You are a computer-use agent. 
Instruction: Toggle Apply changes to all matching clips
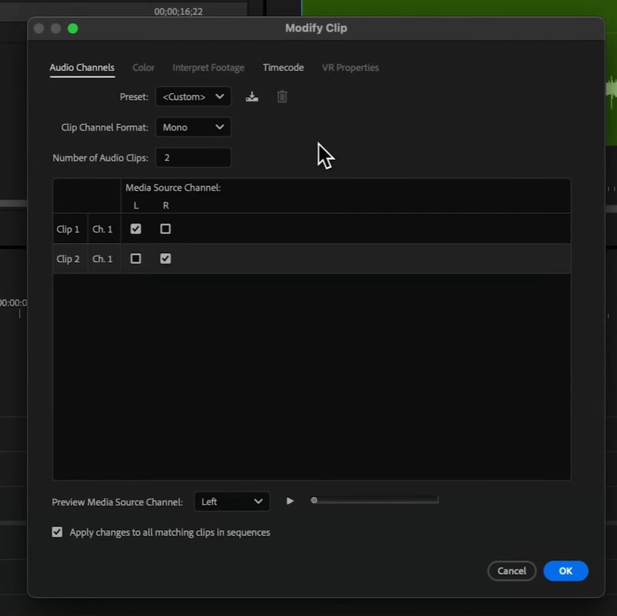pos(57,532)
